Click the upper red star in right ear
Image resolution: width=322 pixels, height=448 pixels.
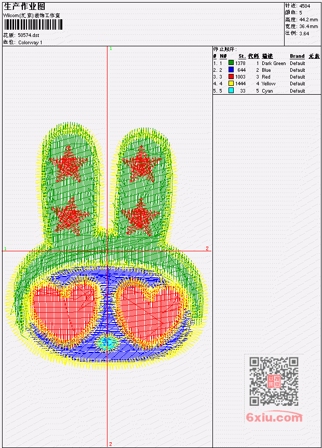pos(142,164)
